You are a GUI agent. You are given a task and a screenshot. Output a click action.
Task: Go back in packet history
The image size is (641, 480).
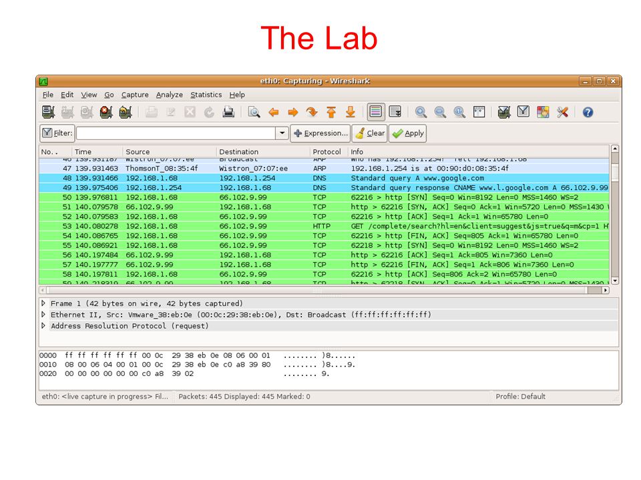(x=274, y=112)
